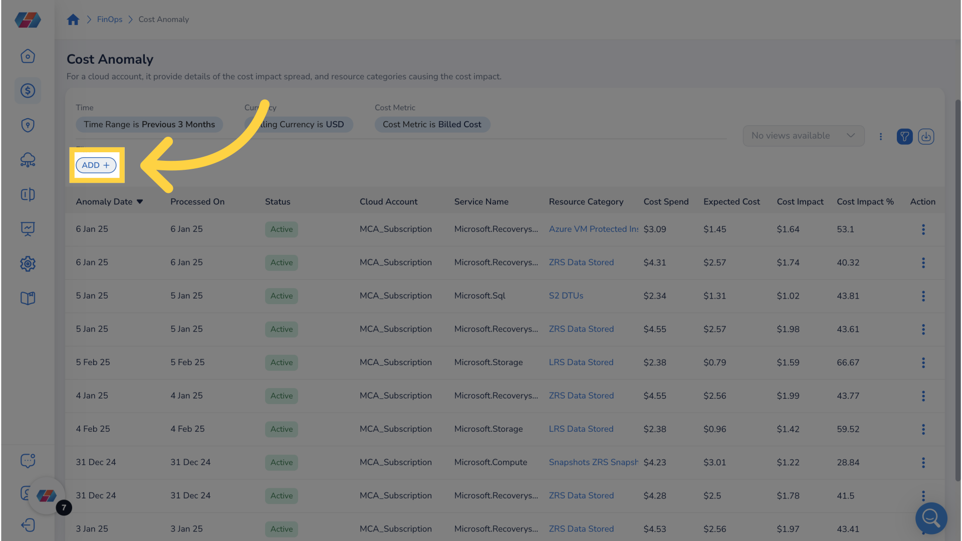Image resolution: width=962 pixels, height=541 pixels.
Task: Open the shield security sidebar icon
Action: pos(28,125)
